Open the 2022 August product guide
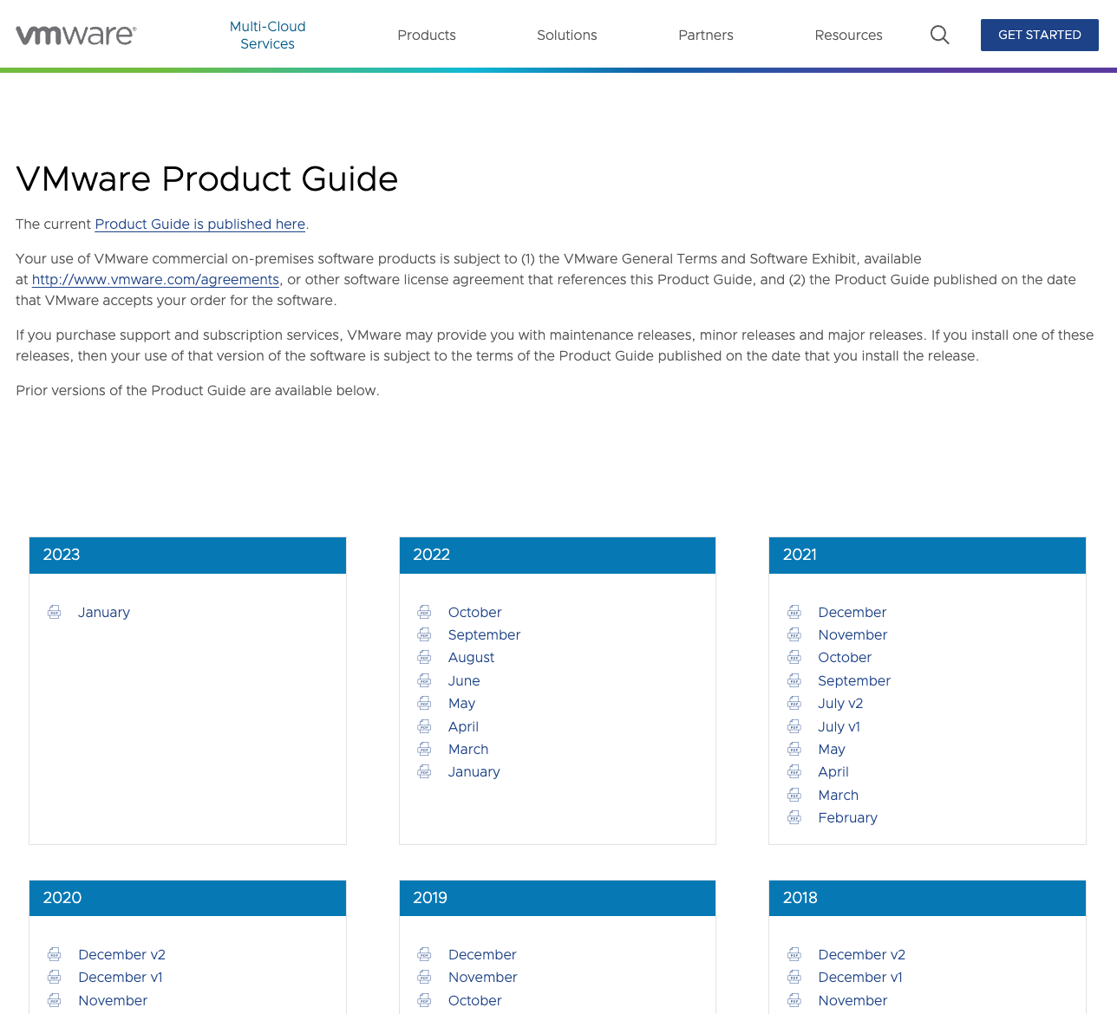Image resolution: width=1117 pixels, height=1014 pixels. tap(471, 657)
